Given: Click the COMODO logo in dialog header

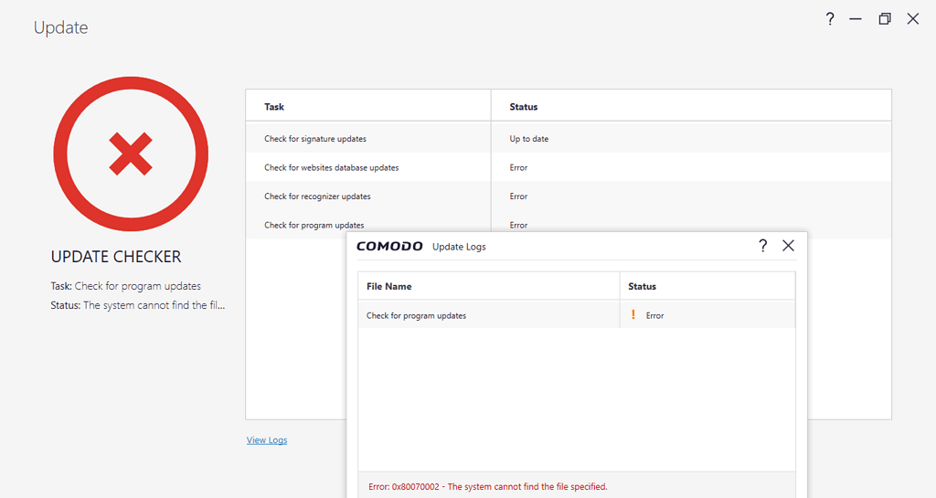Looking at the screenshot, I should click(x=389, y=247).
